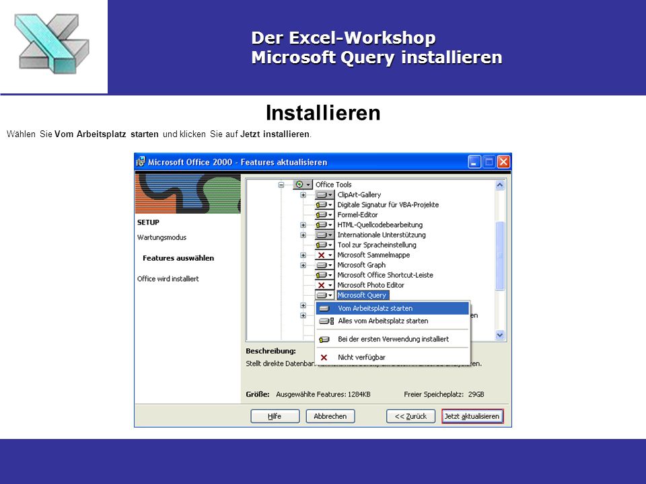Click the Hilfe button
This screenshot has height=484, width=646.
coord(275,416)
